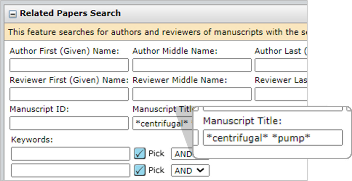Viewport: 352px width, 181px height.
Task: Select the Reviewer Last Name input box
Action: [281, 94]
